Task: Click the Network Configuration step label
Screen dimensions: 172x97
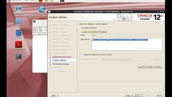Action: point(62,46)
